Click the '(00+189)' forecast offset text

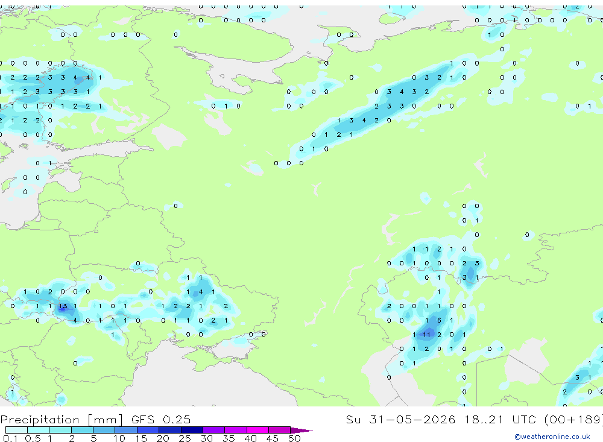tap(574, 419)
